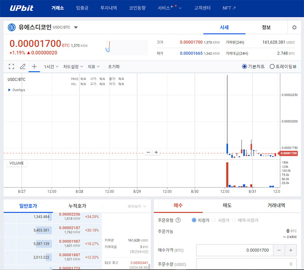
Task: Select 기본차트 radio button
Action: coord(244,67)
